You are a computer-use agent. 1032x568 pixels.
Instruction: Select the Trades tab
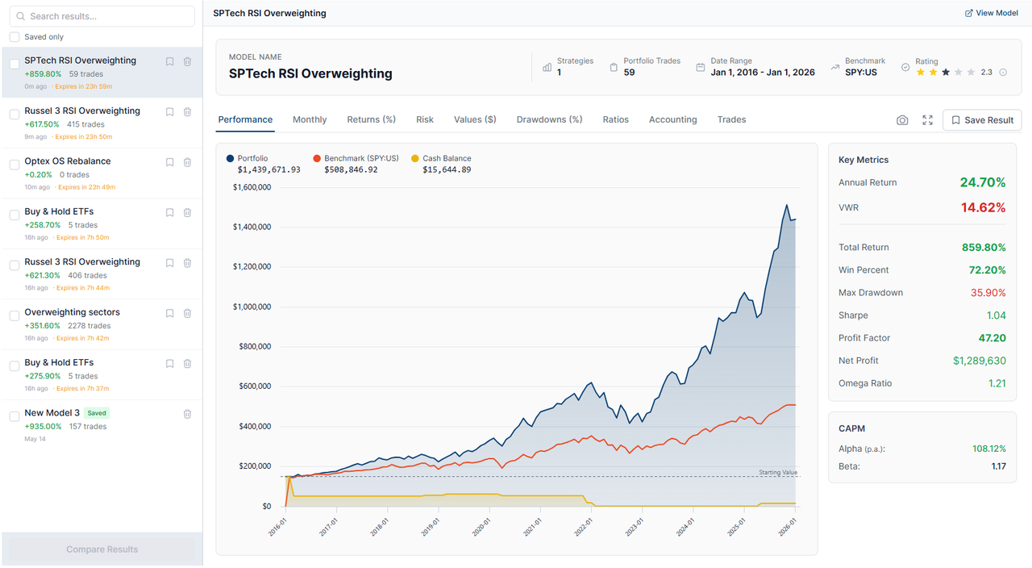point(731,119)
